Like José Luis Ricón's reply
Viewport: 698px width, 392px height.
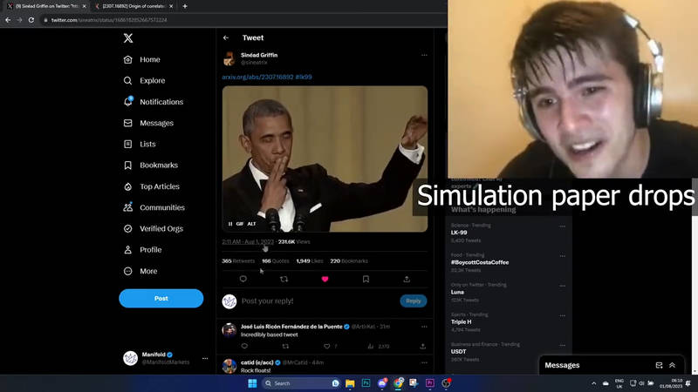[326, 346]
